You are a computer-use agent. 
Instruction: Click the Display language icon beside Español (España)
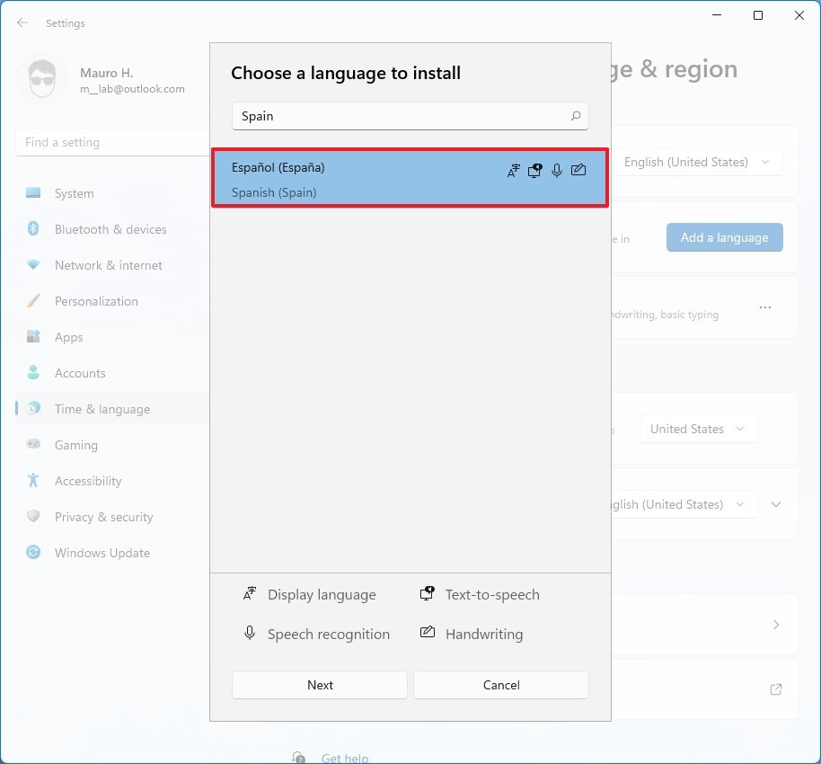513,170
